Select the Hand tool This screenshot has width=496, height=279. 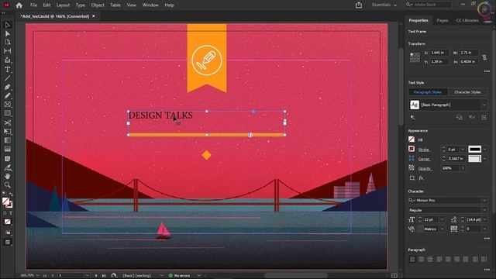(8, 176)
